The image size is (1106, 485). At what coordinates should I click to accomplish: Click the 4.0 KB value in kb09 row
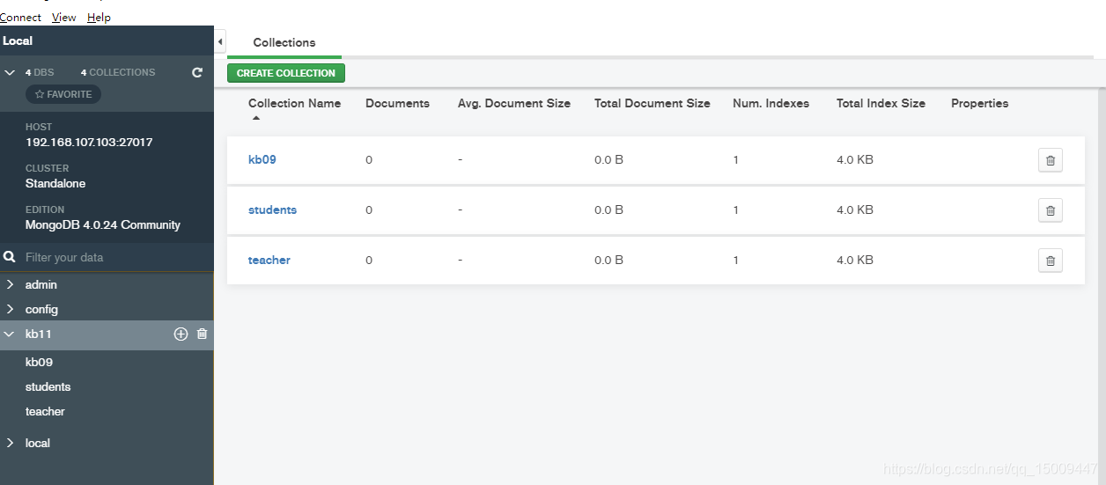coord(855,159)
